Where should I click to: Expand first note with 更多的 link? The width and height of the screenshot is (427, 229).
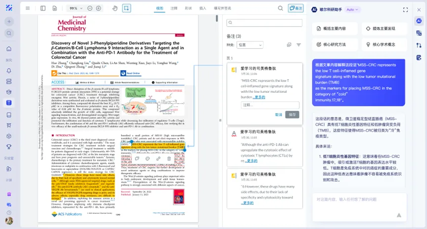259,97
